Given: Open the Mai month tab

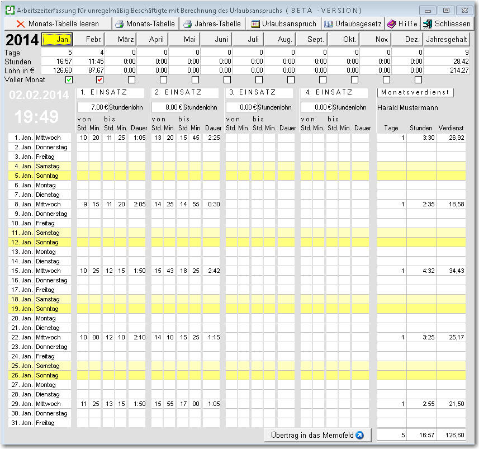Looking at the screenshot, I should coord(184,39).
